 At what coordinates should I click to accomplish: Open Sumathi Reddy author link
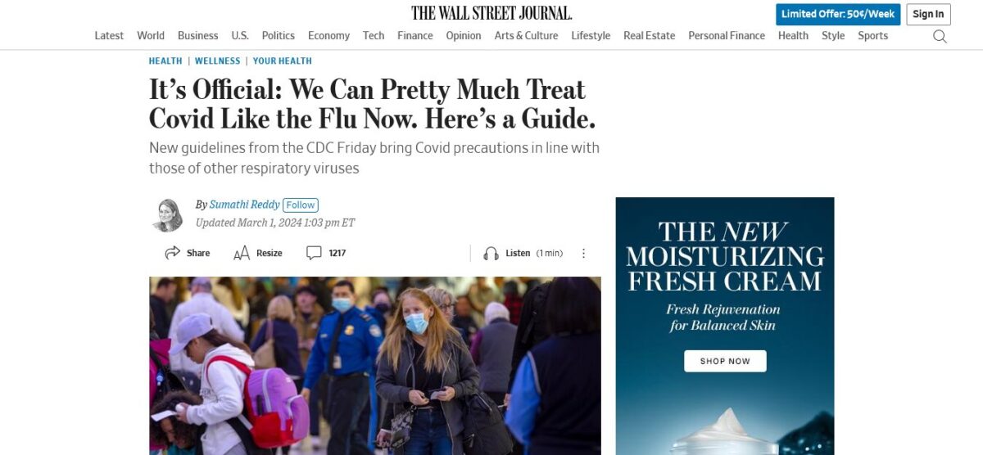point(244,205)
